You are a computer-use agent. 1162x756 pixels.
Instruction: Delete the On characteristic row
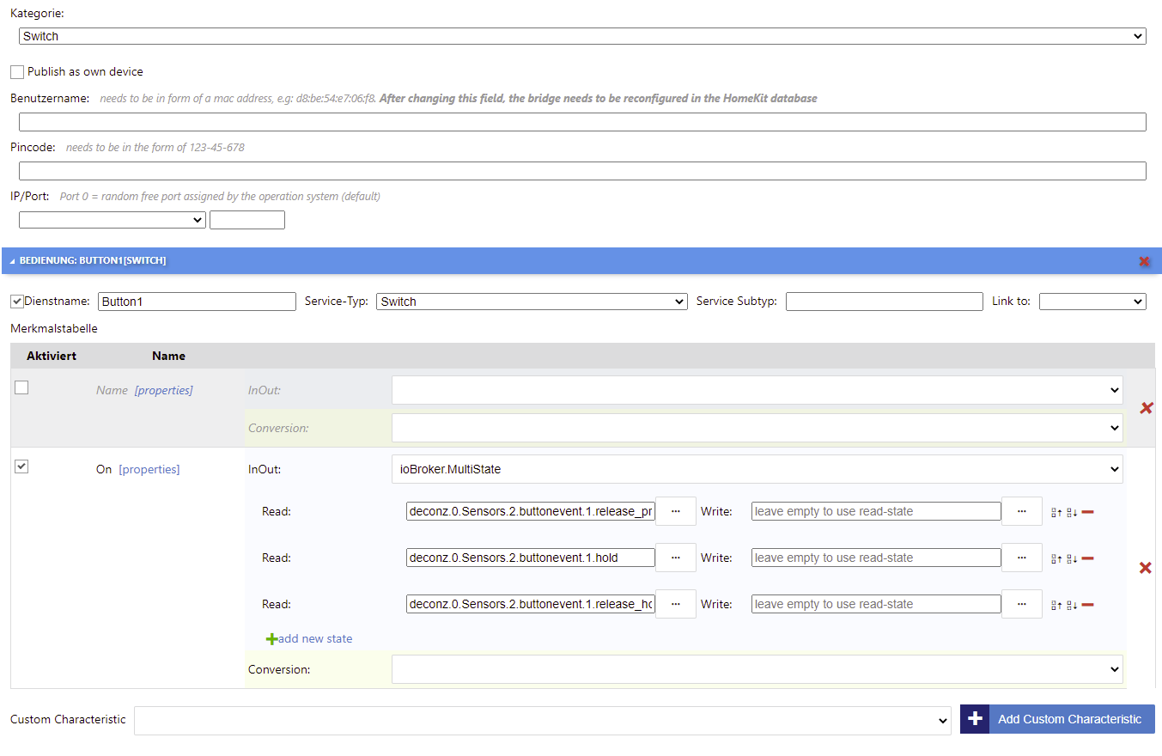1145,568
